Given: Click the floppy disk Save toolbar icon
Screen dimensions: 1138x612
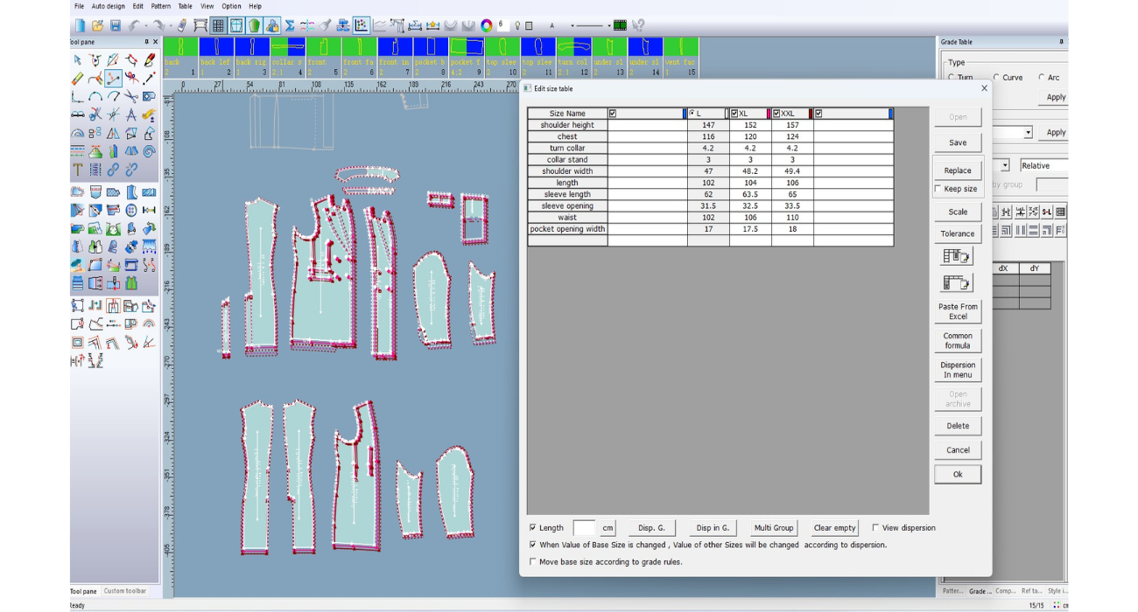Looking at the screenshot, I should pyautogui.click(x=115, y=25).
